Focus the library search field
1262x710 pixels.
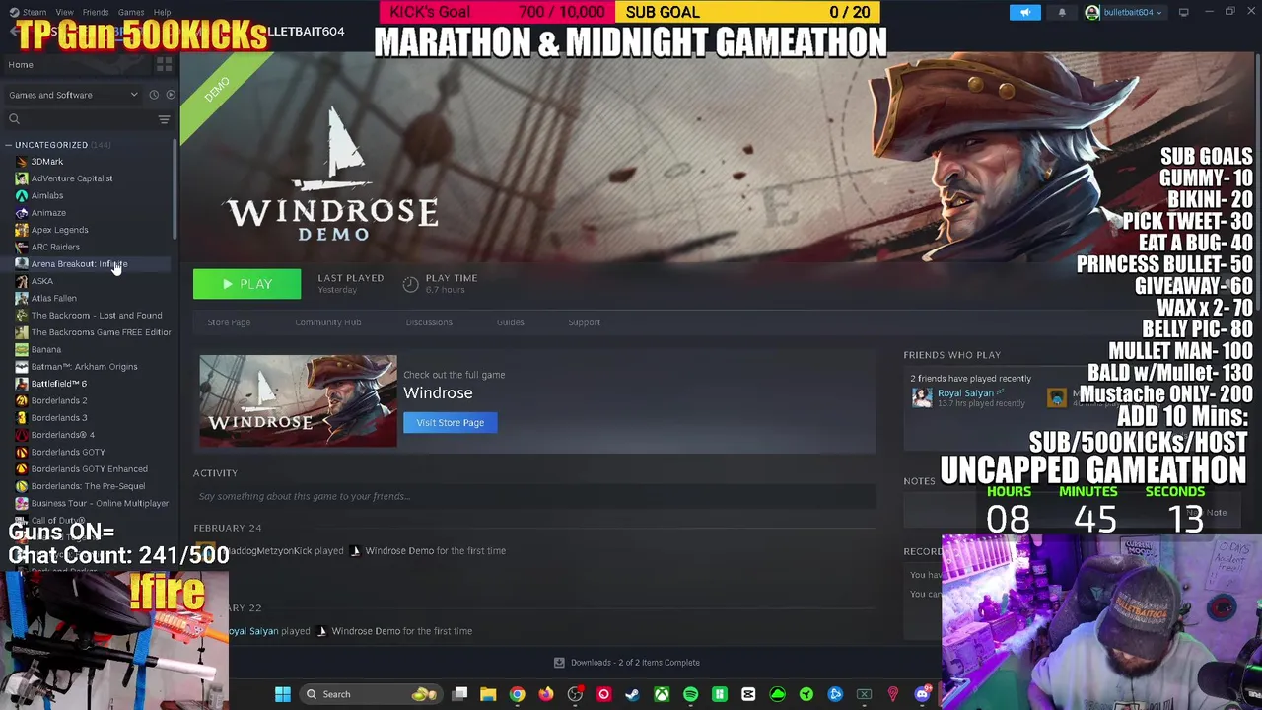[x=79, y=119]
